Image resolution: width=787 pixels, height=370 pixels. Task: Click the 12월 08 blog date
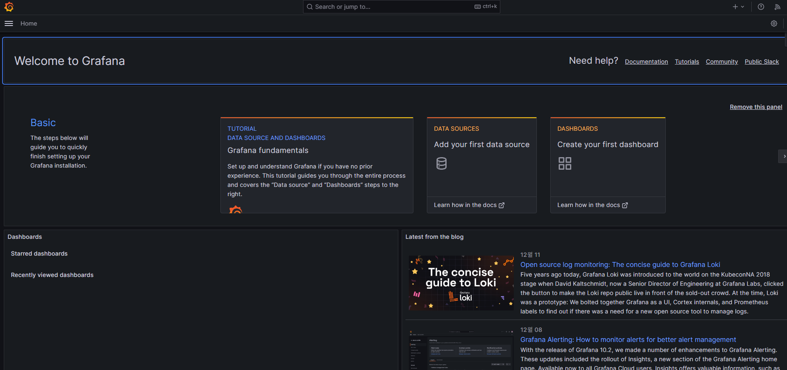(531, 330)
